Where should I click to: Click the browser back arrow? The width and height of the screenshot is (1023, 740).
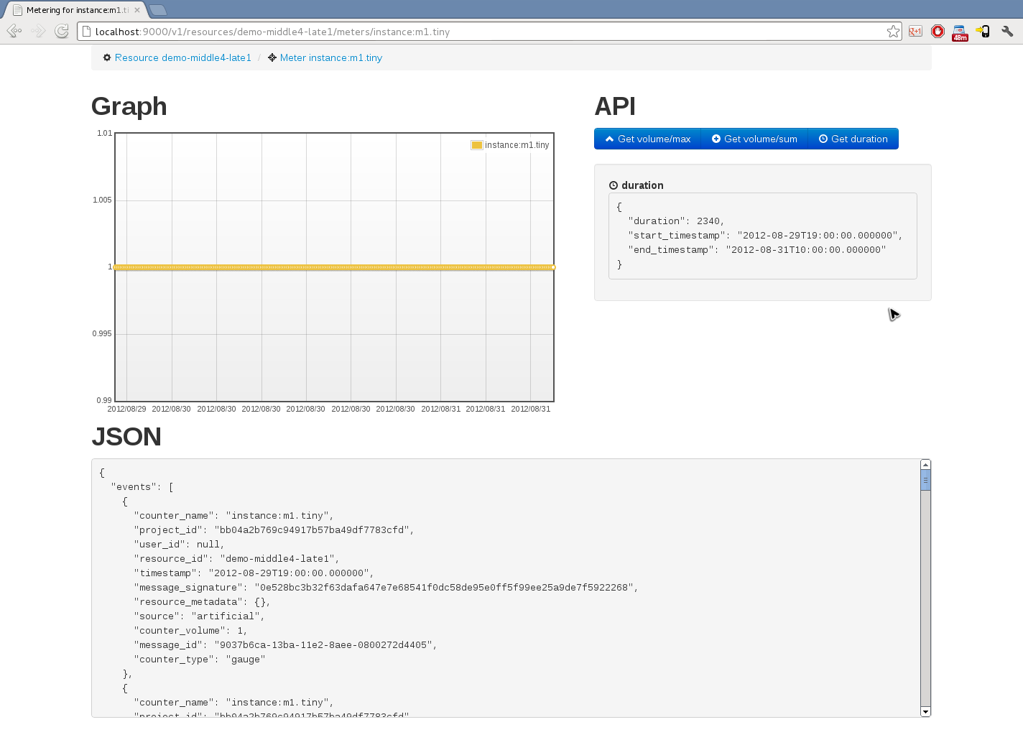pos(14,31)
